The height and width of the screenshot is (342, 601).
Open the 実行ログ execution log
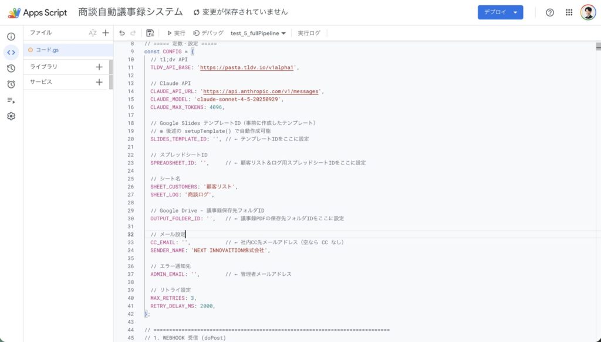[309, 33]
